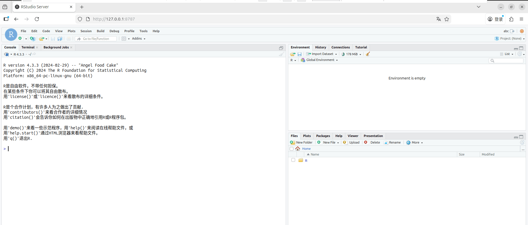Click the 178 MiB memory usage indicator
Image resolution: width=528 pixels, height=225 pixels.
[x=352, y=54]
